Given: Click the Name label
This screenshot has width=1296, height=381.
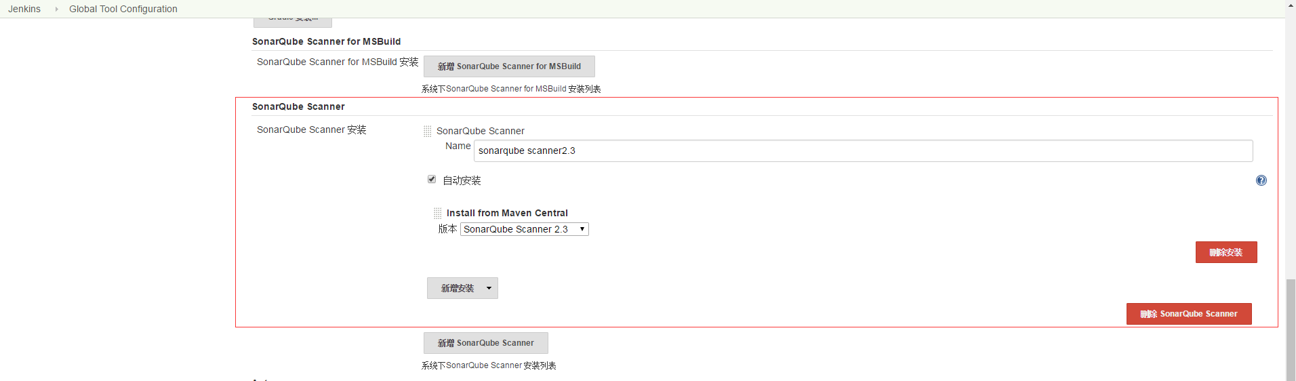Looking at the screenshot, I should [458, 146].
